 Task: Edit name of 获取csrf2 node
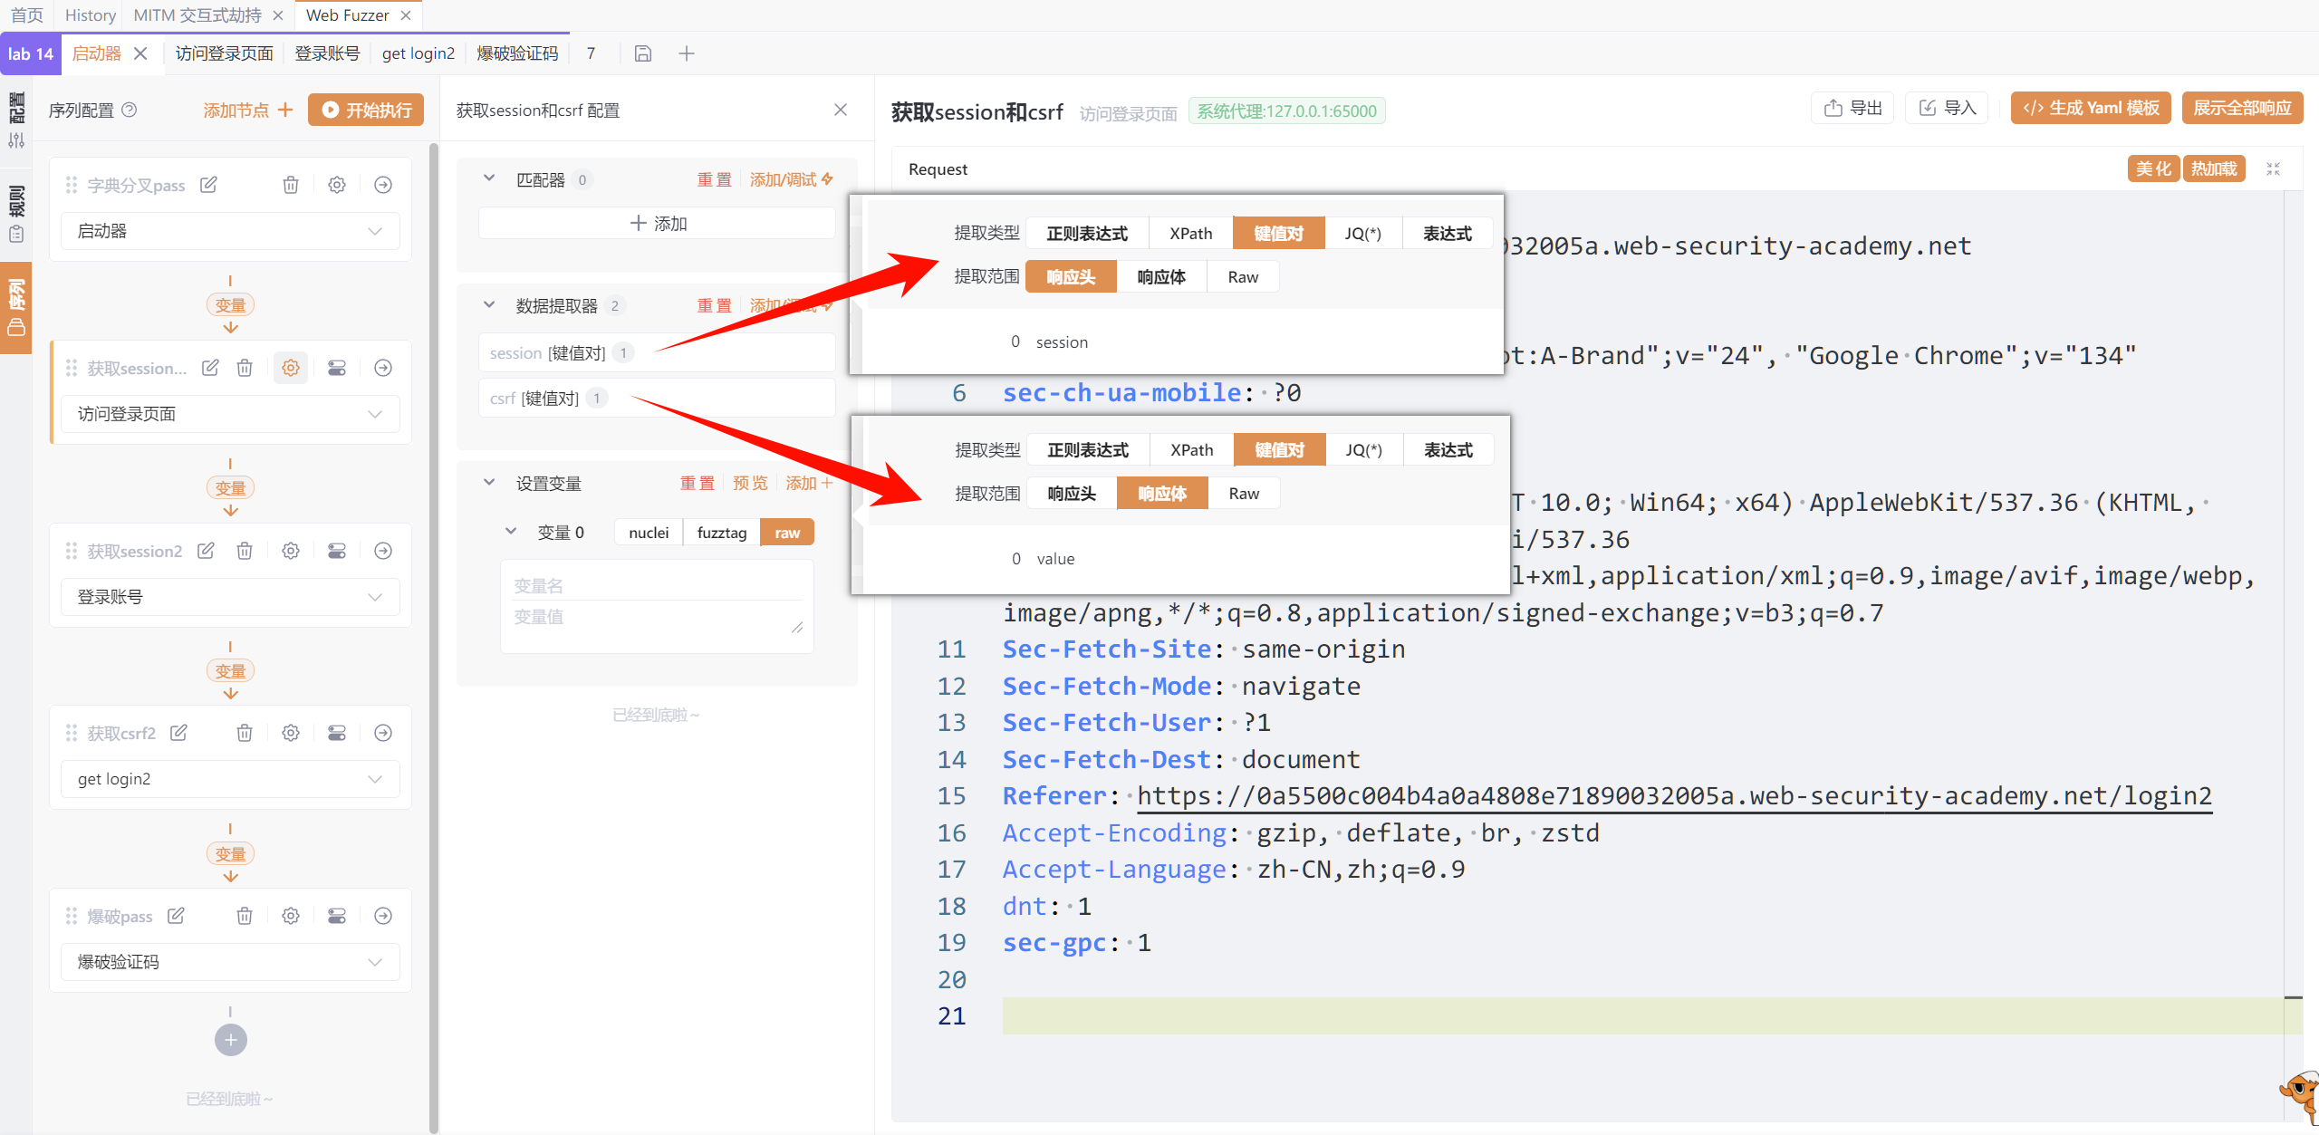[x=178, y=733]
